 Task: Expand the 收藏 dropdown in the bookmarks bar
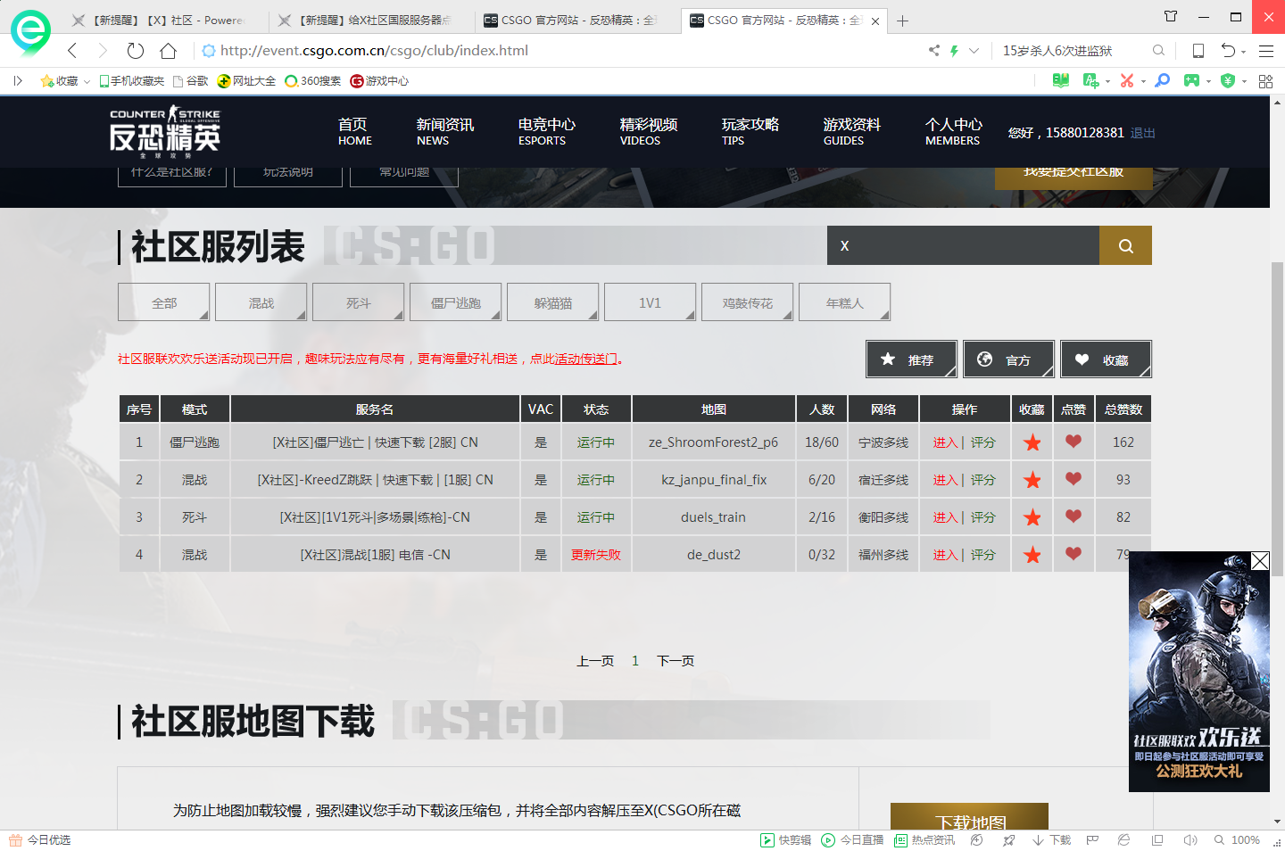87,80
